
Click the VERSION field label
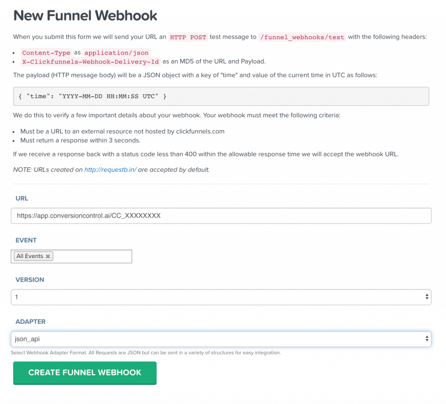[x=30, y=280]
